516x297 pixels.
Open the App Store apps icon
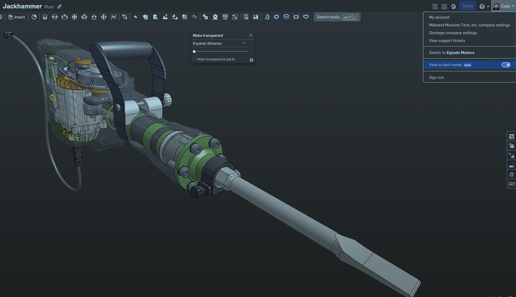(x=444, y=6)
